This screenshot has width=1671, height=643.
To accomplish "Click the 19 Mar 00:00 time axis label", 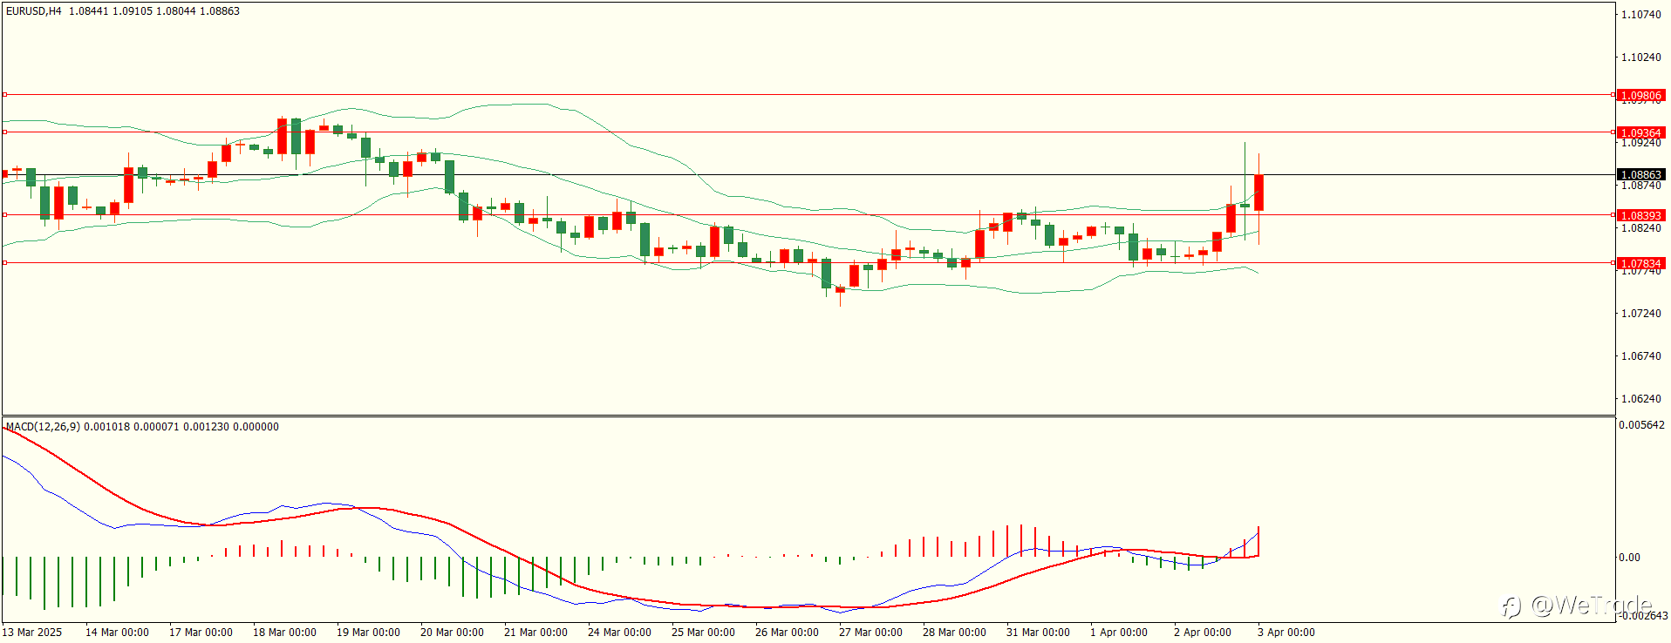I will (368, 633).
